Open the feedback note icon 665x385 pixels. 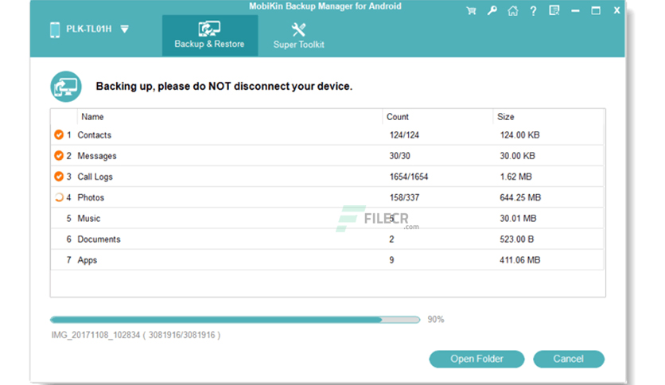[554, 10]
